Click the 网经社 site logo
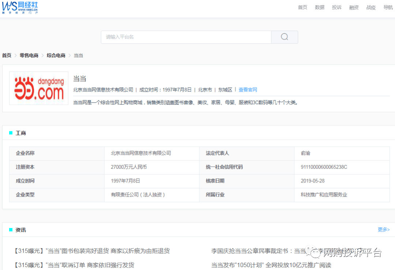Image resolution: width=395 pixels, height=270 pixels. (20, 7)
